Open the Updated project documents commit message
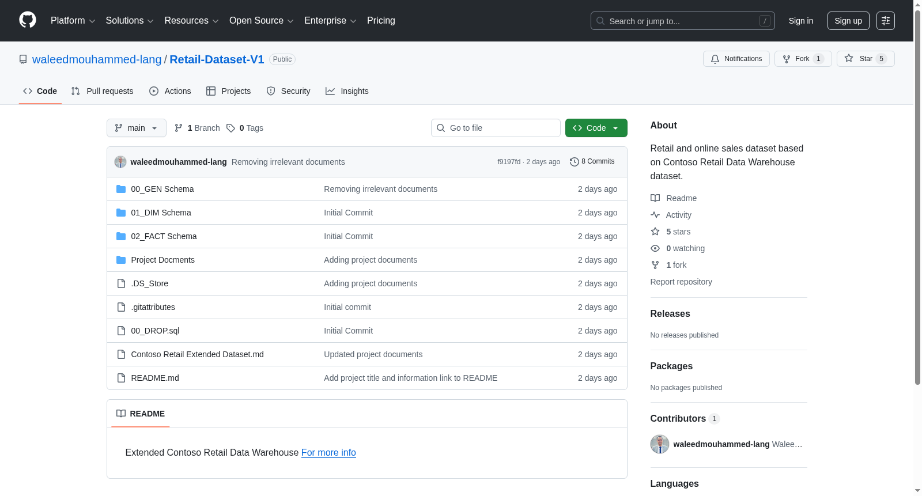Viewport: 922px width, 496px height. pyautogui.click(x=373, y=354)
